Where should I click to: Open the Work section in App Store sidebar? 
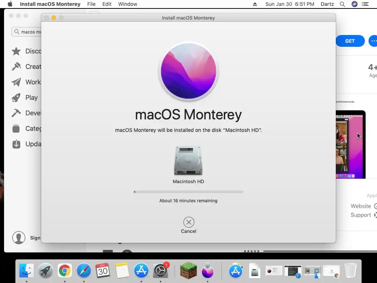coord(27,82)
